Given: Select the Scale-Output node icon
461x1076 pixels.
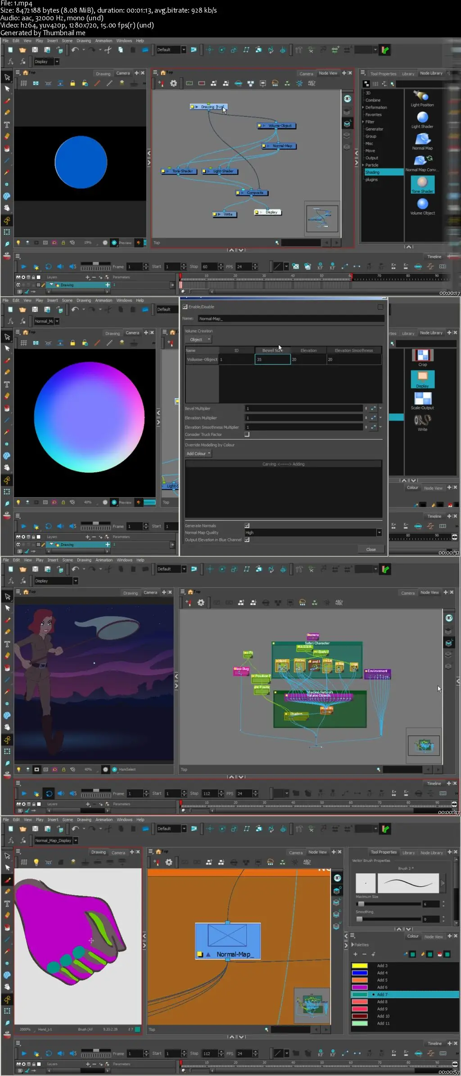Looking at the screenshot, I should (422, 398).
